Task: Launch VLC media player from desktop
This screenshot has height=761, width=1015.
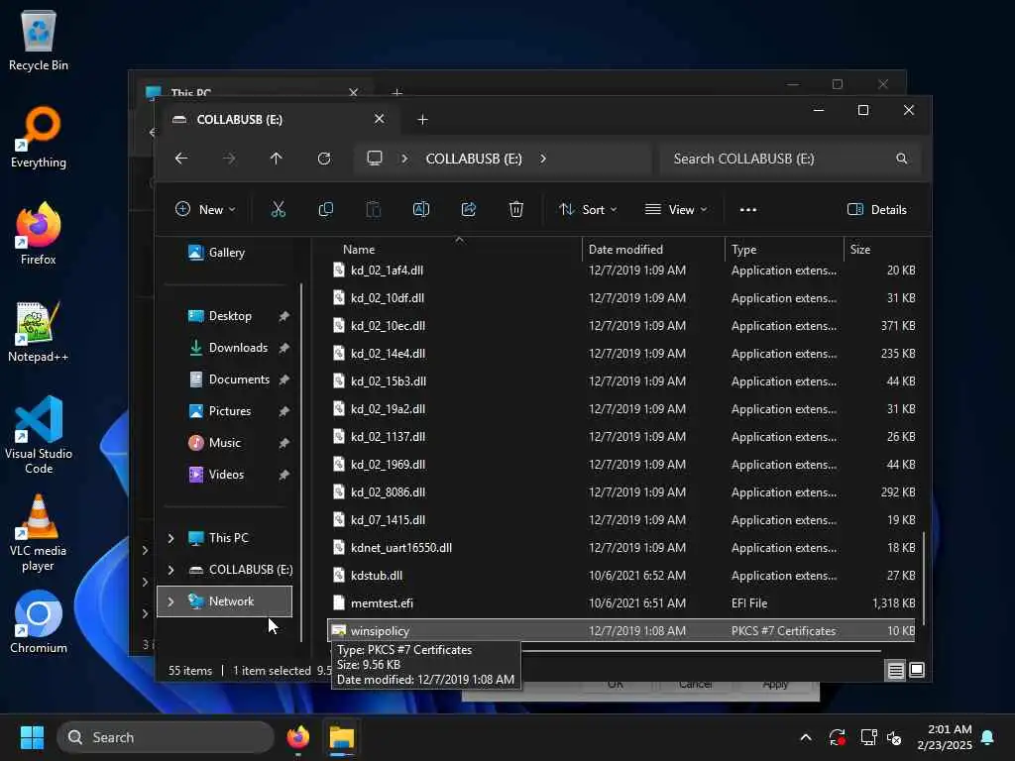Action: [39, 532]
